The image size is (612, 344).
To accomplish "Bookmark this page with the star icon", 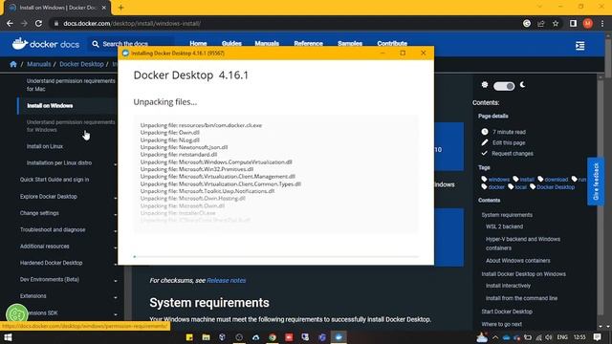I will pos(556,23).
